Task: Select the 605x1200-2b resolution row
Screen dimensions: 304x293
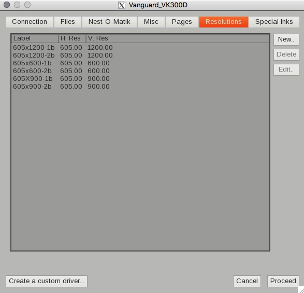Action: [140, 55]
